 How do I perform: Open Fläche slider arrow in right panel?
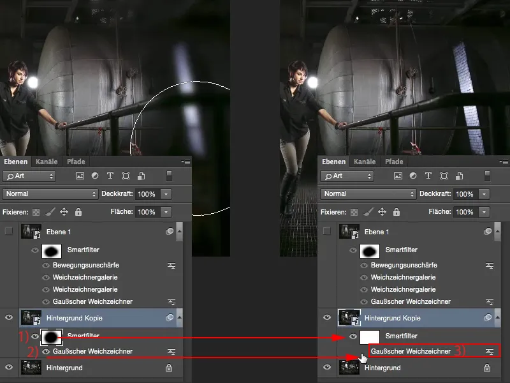pos(484,212)
